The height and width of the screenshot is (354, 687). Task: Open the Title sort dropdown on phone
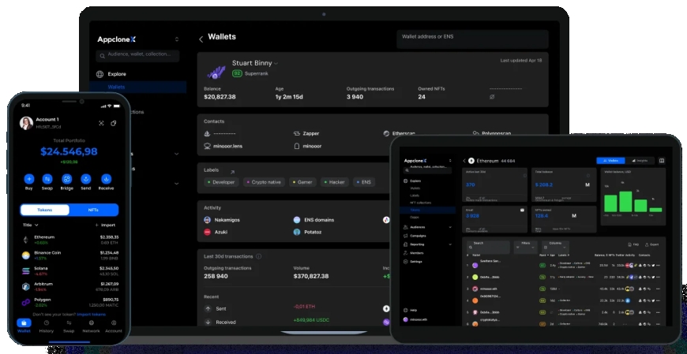[x=31, y=225]
